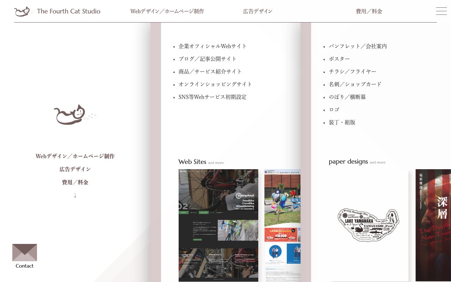Select 広告デザイン in top navigation
This screenshot has width=451, height=282.
pyautogui.click(x=258, y=11)
